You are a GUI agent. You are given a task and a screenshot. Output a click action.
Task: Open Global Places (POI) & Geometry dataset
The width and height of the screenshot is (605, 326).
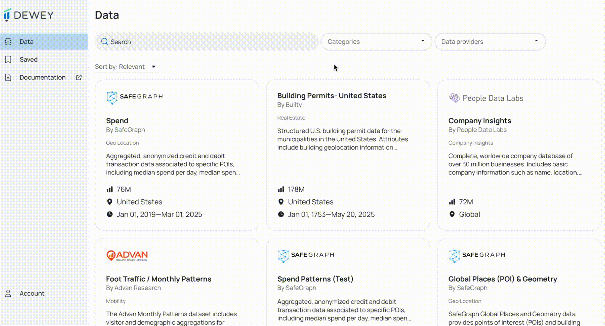[503, 279]
